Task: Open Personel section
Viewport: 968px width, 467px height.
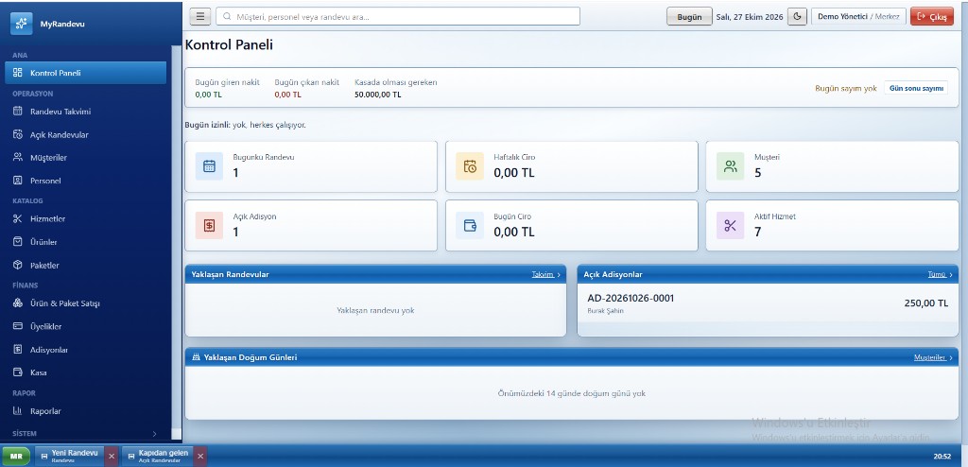Action: point(85,181)
